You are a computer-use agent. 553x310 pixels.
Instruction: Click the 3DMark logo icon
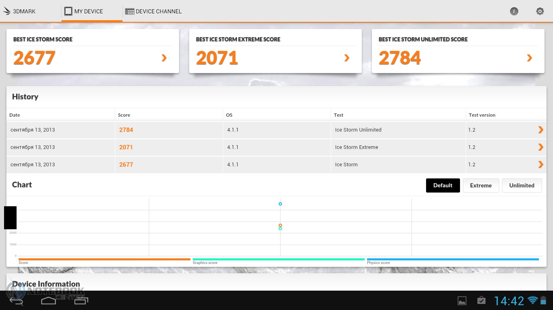coord(7,11)
